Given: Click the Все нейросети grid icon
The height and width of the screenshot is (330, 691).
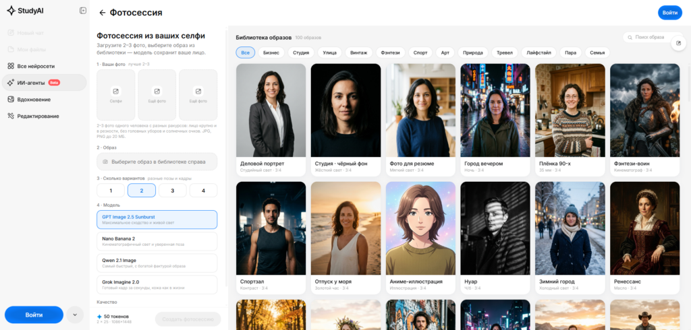Looking at the screenshot, I should (11, 66).
